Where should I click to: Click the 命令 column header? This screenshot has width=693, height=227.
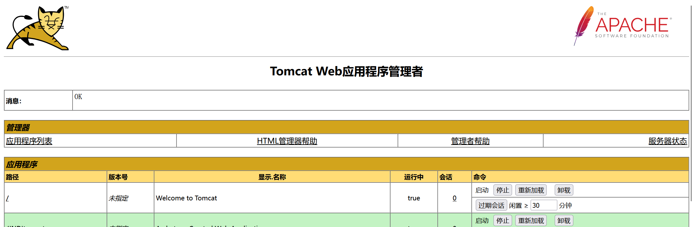click(x=580, y=177)
